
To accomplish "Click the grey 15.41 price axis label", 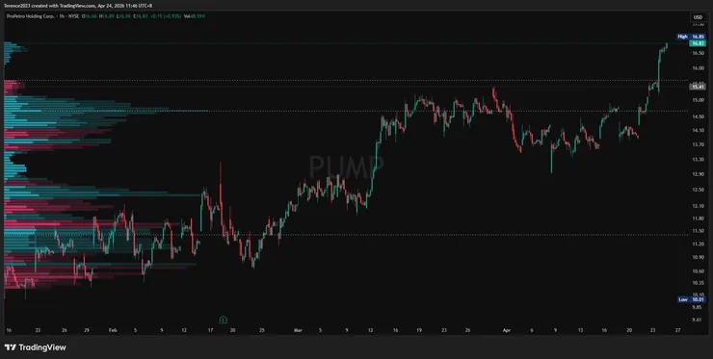I will (x=698, y=87).
